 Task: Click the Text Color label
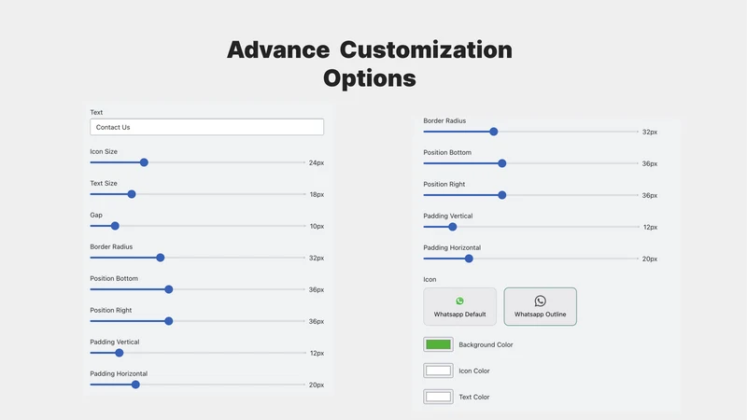(474, 398)
